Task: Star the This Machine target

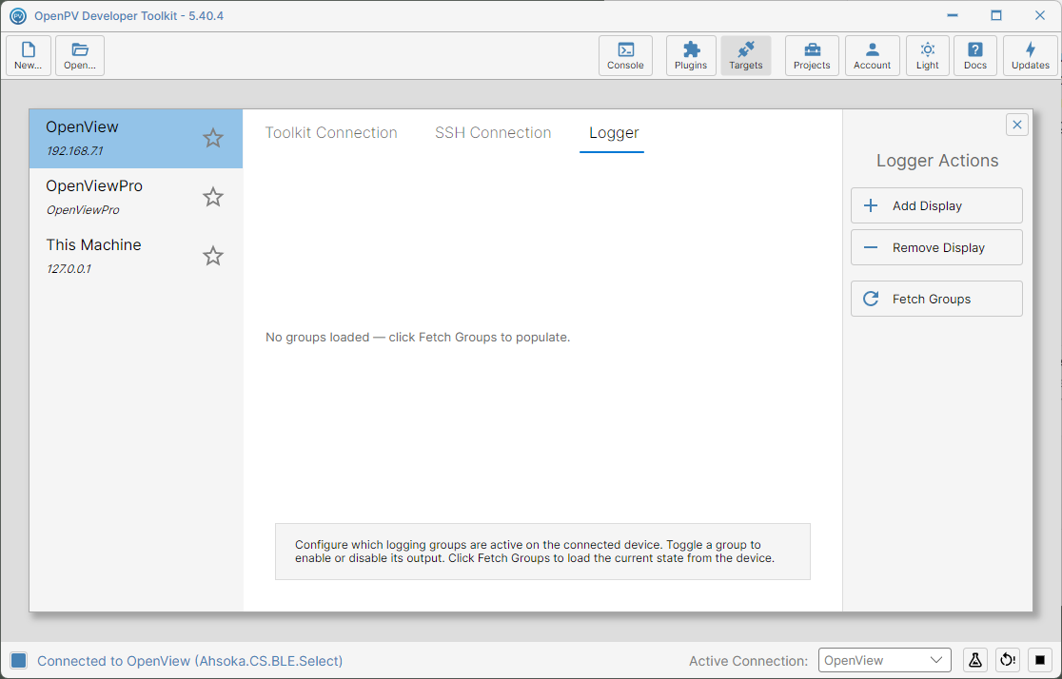Action: [x=213, y=256]
